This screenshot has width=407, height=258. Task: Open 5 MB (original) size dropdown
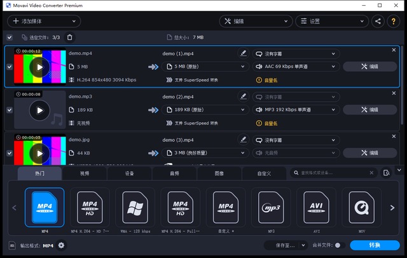click(x=205, y=67)
